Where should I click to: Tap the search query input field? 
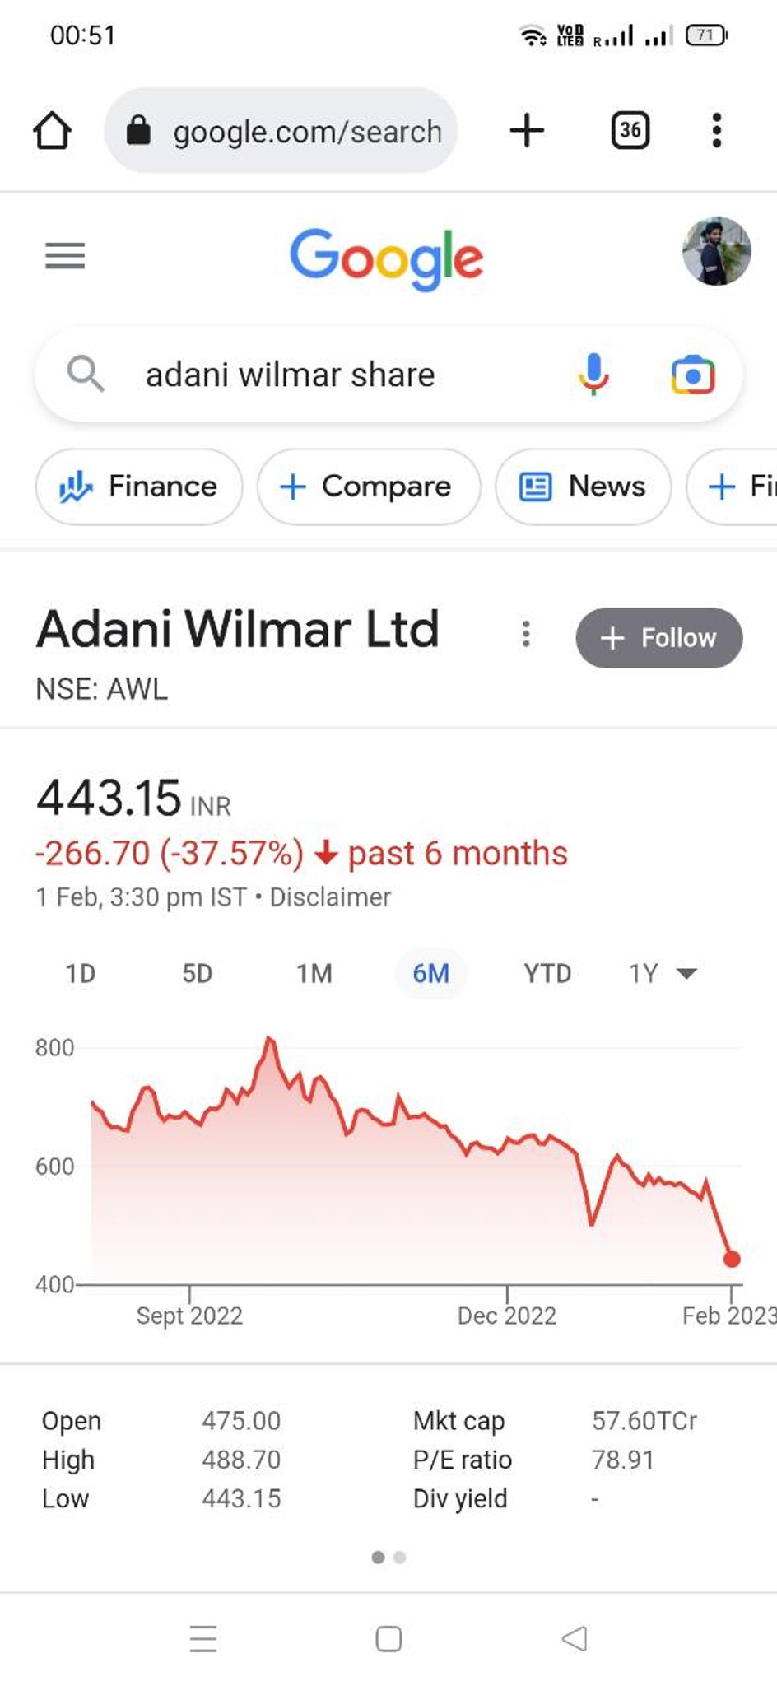pyautogui.click(x=346, y=375)
